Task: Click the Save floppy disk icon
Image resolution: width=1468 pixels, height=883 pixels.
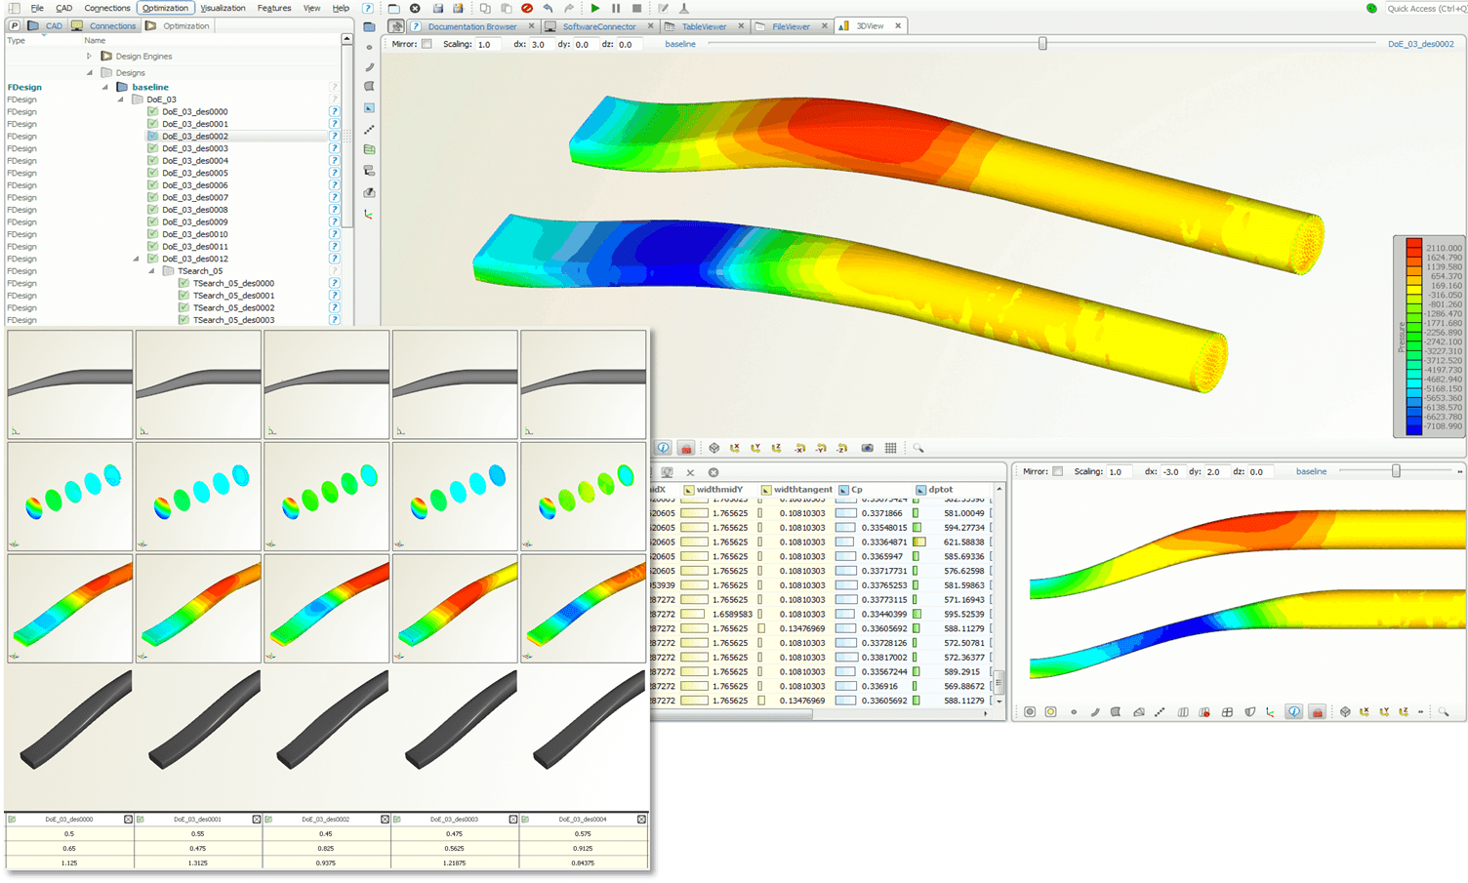Action: 438,8
